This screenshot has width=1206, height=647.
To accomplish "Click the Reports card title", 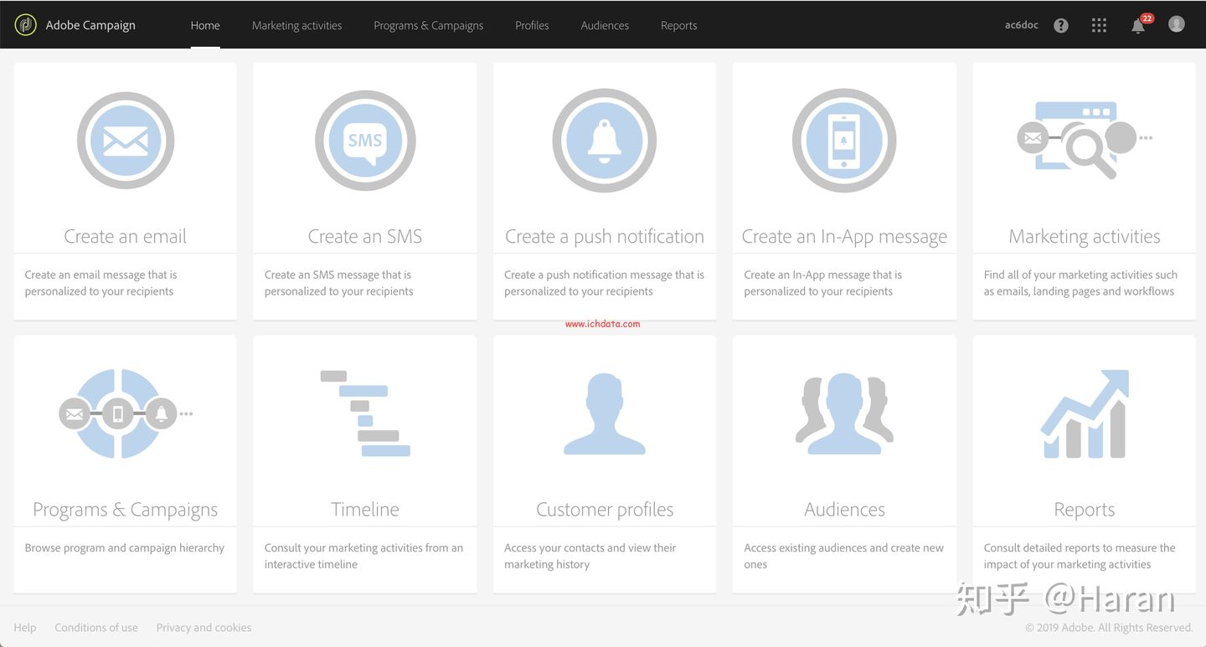I will [x=1085, y=509].
